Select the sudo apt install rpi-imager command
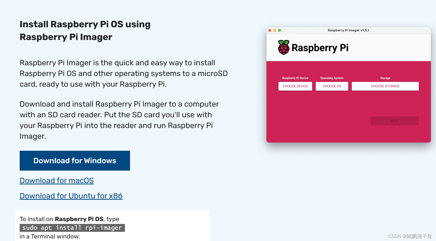436x241 pixels. [x=72, y=228]
